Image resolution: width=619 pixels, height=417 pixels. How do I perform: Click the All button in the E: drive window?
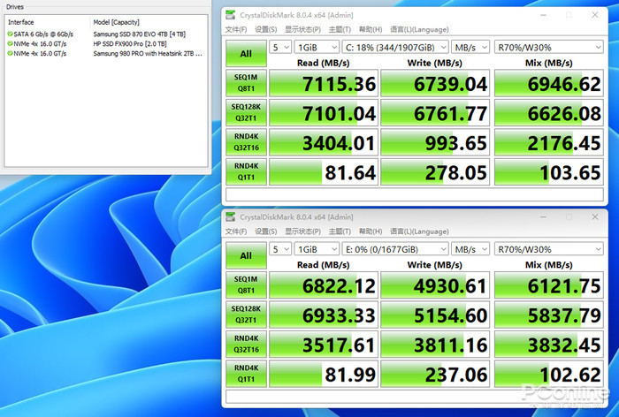click(x=246, y=256)
